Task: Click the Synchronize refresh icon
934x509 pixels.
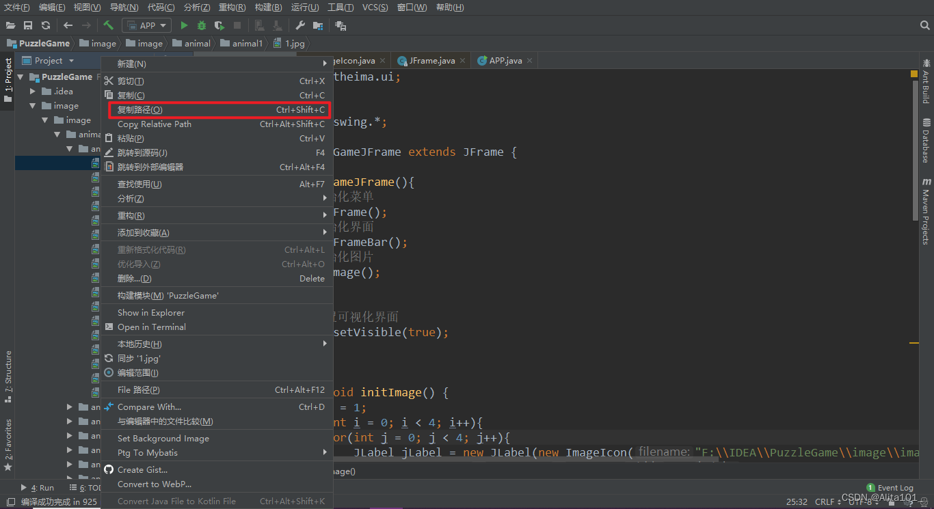Action: [46, 25]
